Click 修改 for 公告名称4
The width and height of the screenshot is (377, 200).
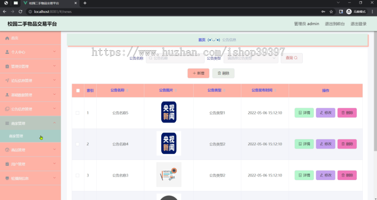pos(325,144)
